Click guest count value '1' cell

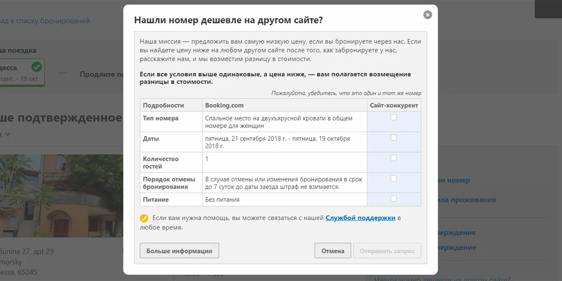[x=285, y=162]
